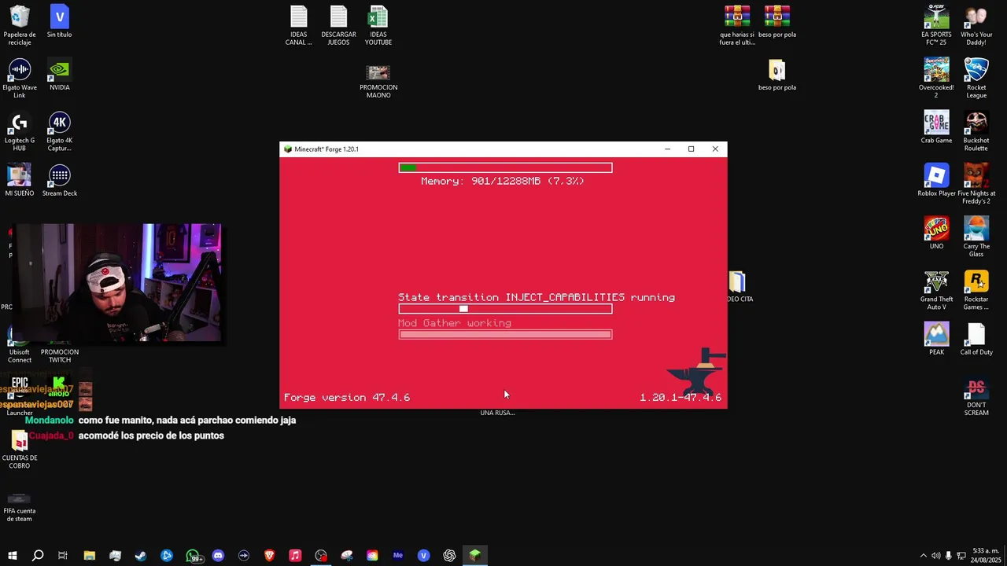Viewport: 1007px width, 566px height.
Task: Open the 'Sin título' desktop shortcut
Action: (59, 22)
